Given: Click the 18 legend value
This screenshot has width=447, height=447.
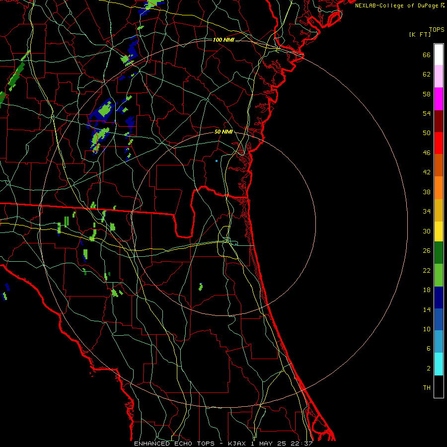Looking at the screenshot, I should coord(427,290).
